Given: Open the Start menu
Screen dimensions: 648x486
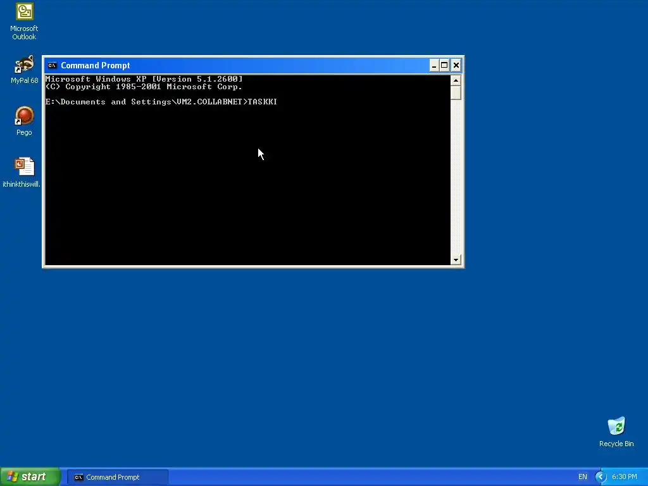Looking at the screenshot, I should coord(30,477).
